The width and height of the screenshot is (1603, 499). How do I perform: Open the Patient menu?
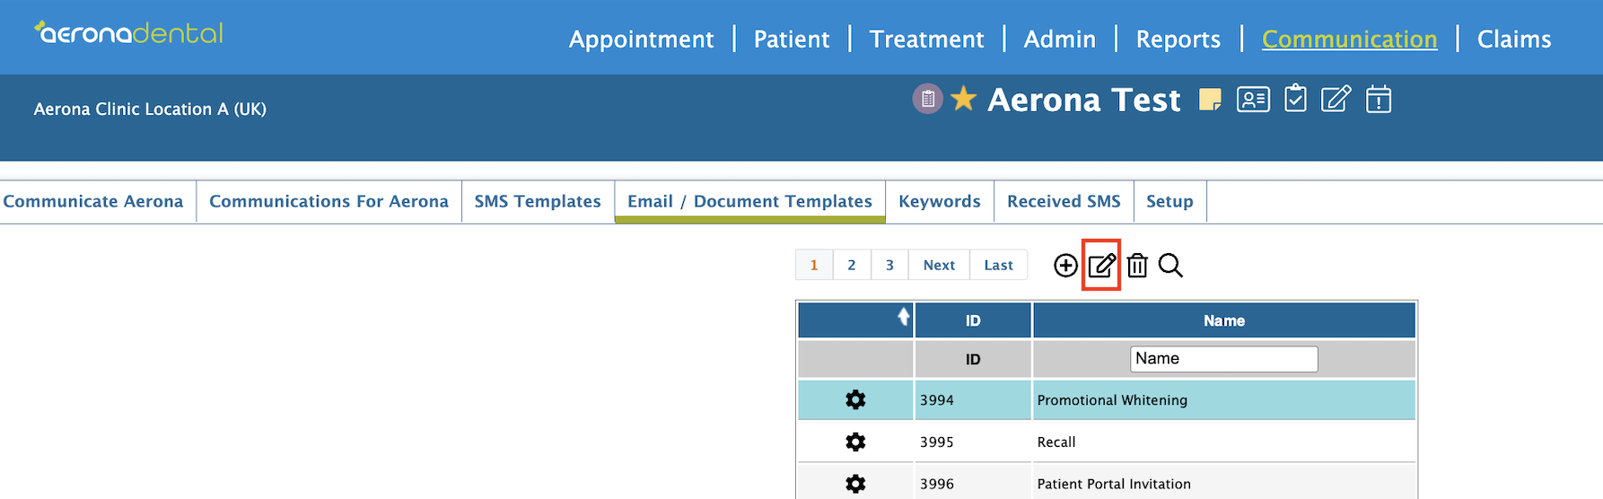pos(792,39)
